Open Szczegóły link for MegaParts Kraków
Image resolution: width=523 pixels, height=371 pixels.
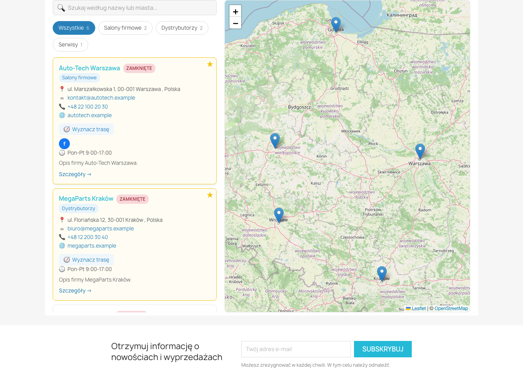75,291
